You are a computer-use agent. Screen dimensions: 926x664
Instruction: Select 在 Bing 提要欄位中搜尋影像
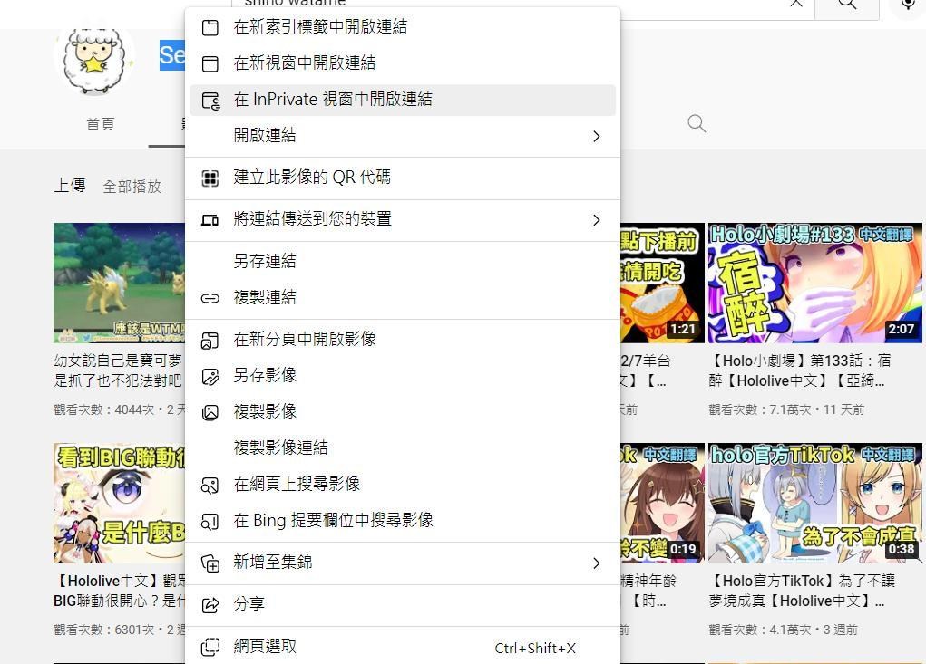pos(403,521)
